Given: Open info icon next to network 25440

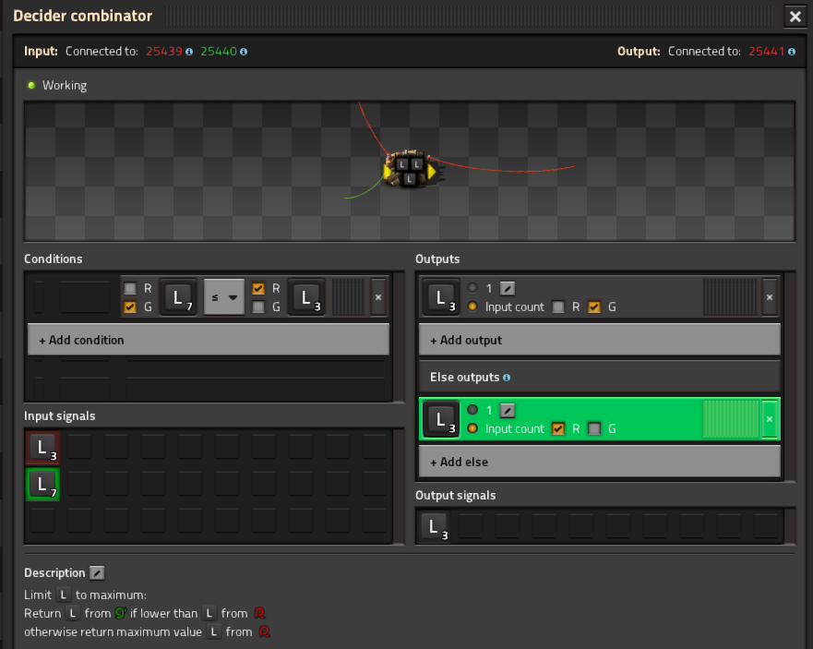Looking at the screenshot, I should click(244, 52).
